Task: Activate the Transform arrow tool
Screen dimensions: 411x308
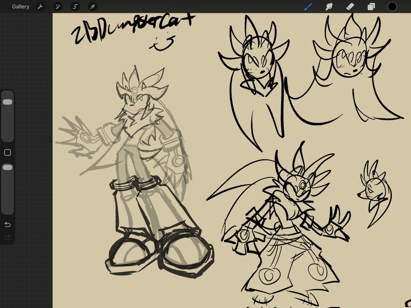Action: (93, 7)
